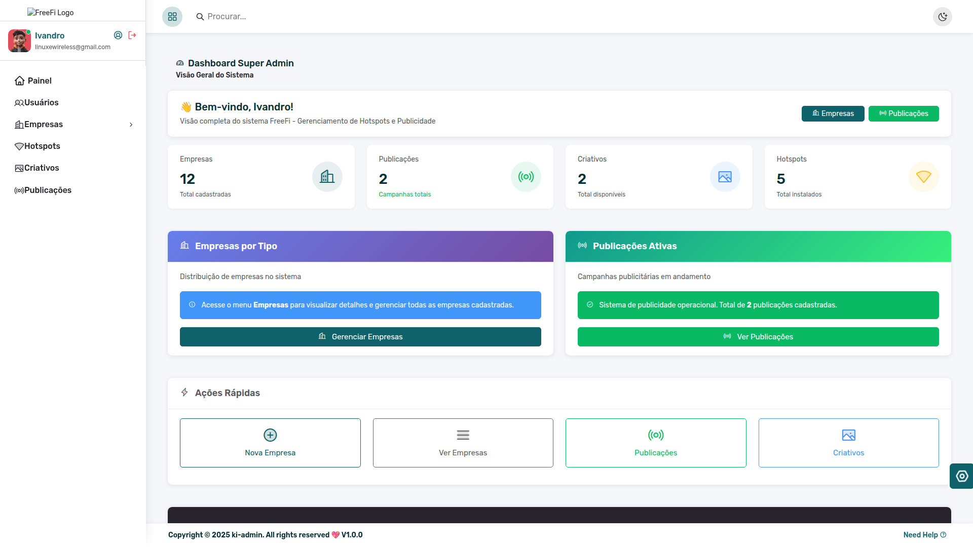This screenshot has height=547, width=973.
Task: Open the user profile icon beside Ivandro
Action: [x=118, y=35]
